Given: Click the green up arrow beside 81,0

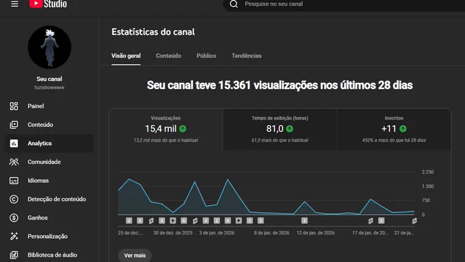Looking at the screenshot, I should (290, 129).
